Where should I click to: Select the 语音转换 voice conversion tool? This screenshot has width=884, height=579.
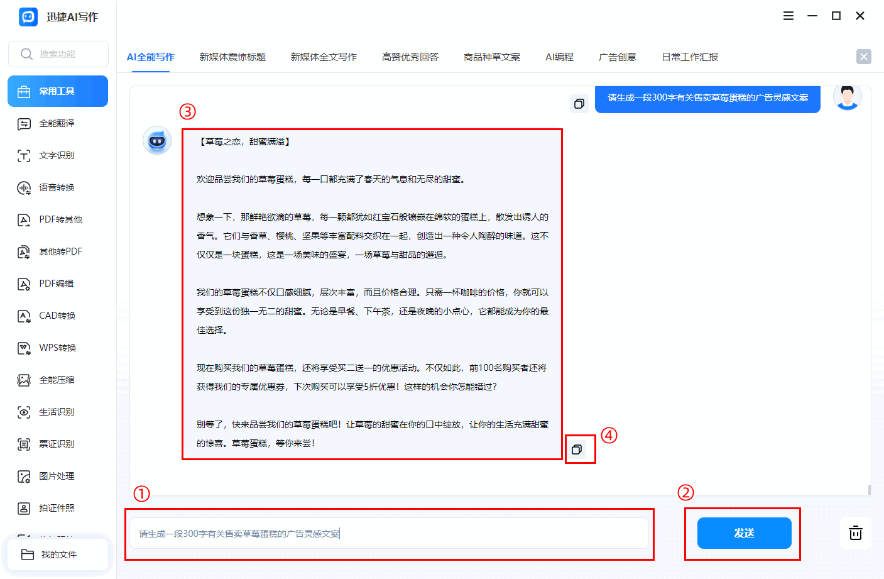pos(57,187)
